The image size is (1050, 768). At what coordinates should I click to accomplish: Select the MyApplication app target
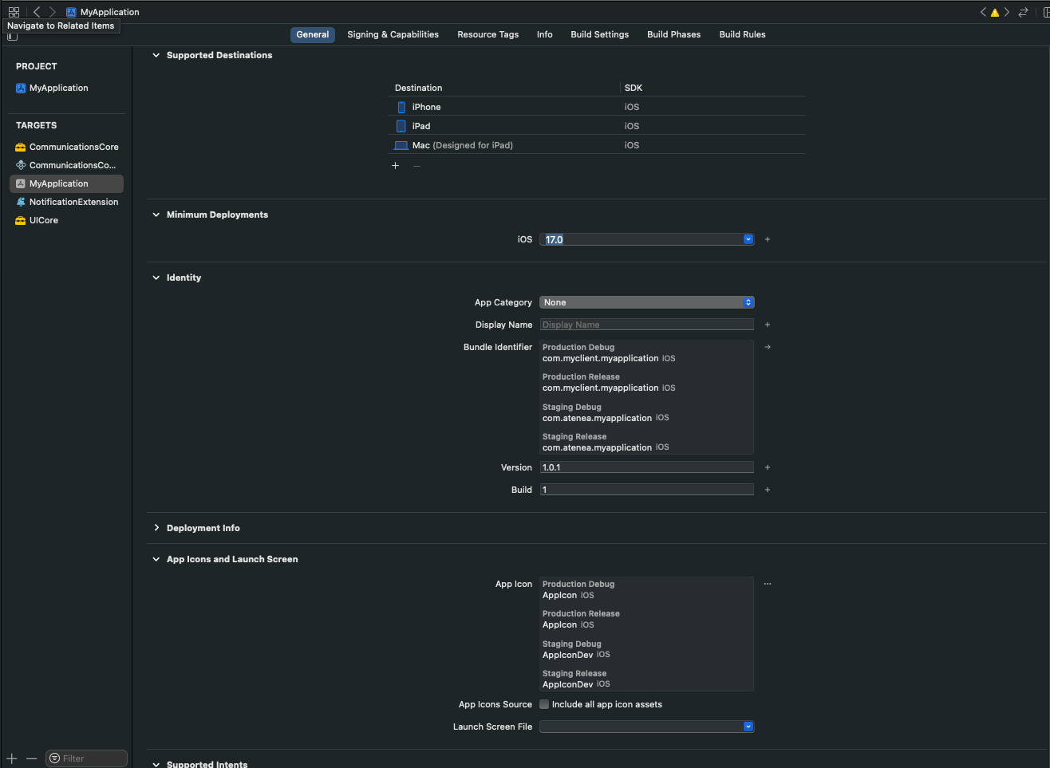(x=66, y=183)
